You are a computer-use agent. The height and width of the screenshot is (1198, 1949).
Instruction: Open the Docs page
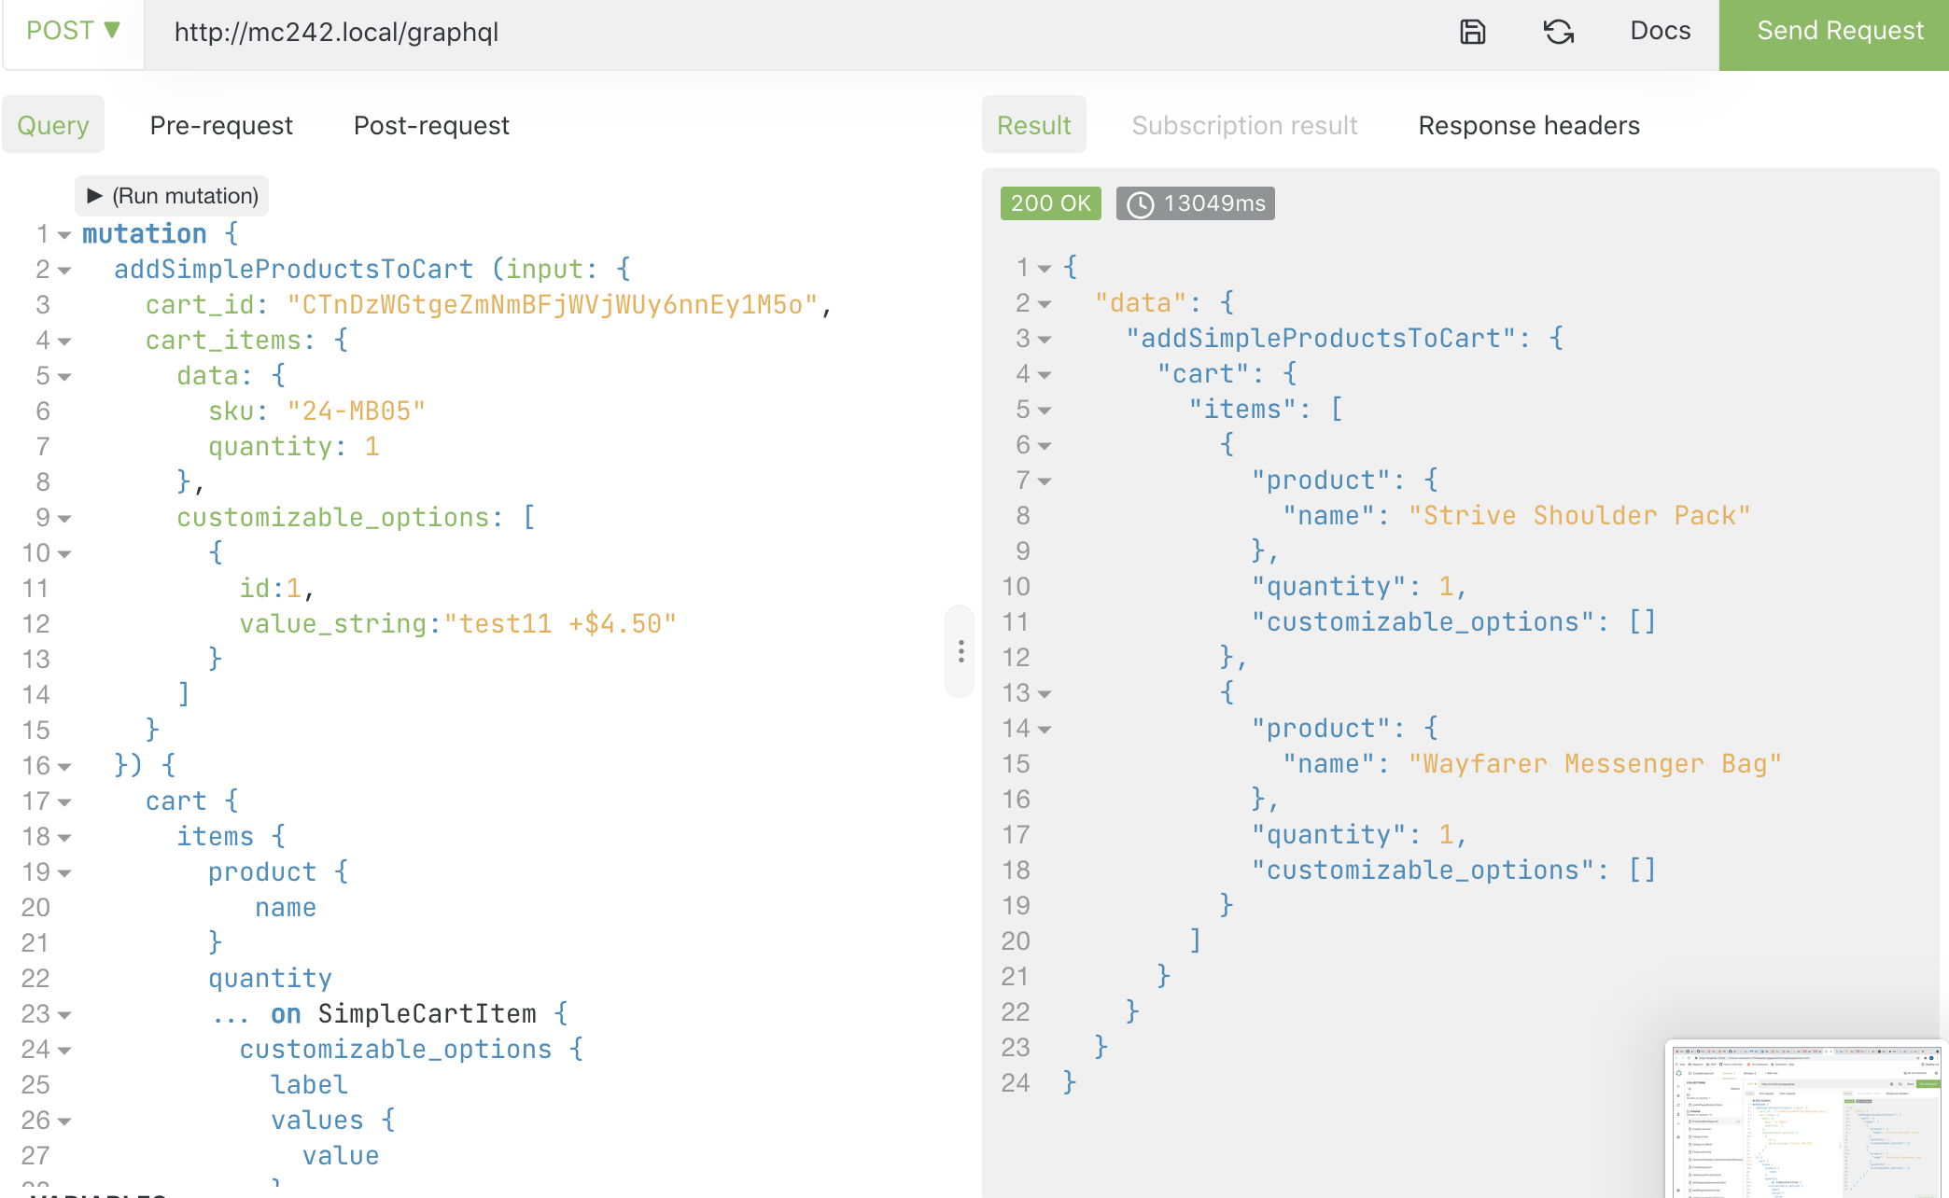pyautogui.click(x=1660, y=31)
